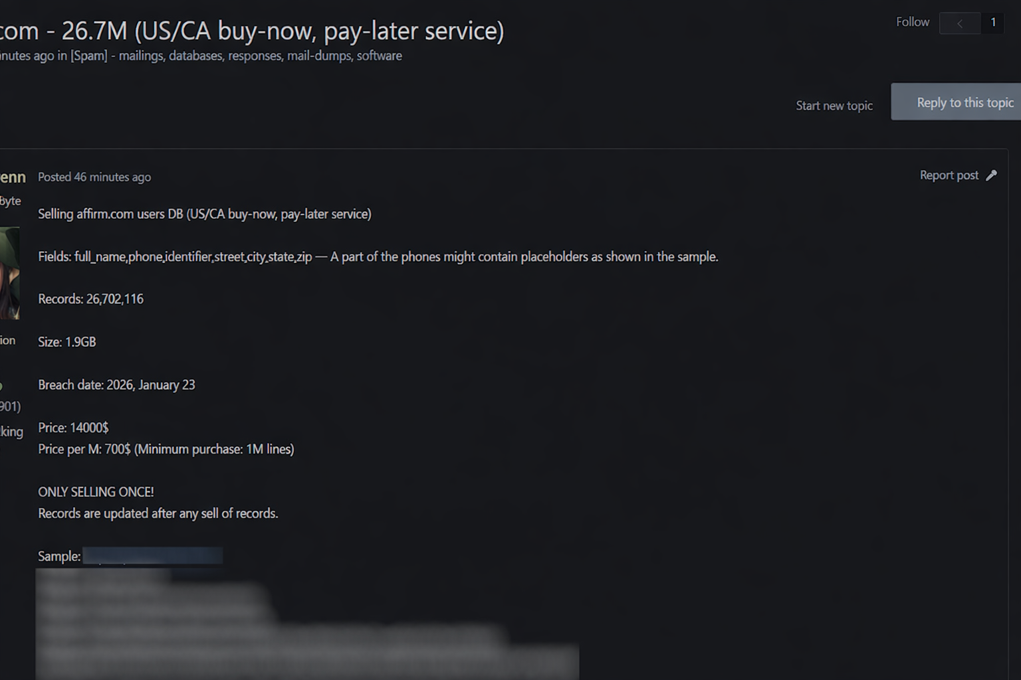The image size is (1021, 680).
Task: Go to the previous page arrow
Action: (959, 23)
